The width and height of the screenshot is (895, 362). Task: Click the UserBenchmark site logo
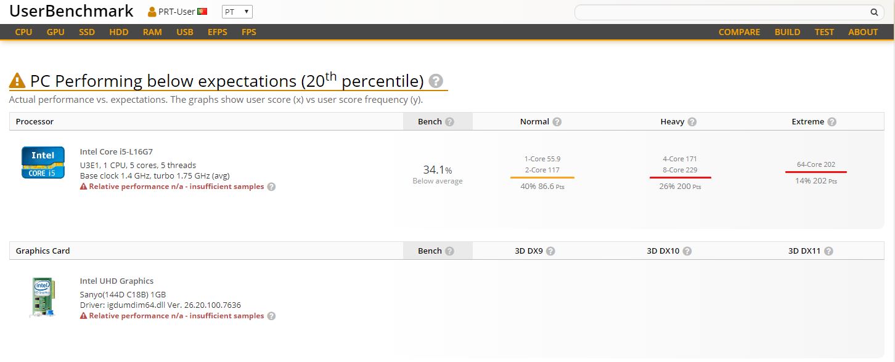(72, 11)
